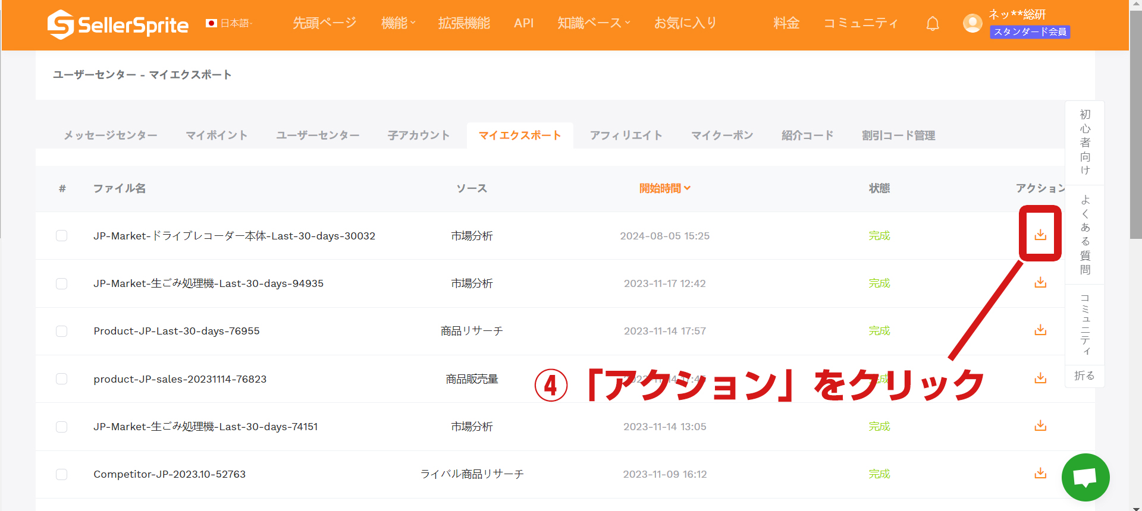
Task: Click the 状態 column header
Action: [879, 188]
